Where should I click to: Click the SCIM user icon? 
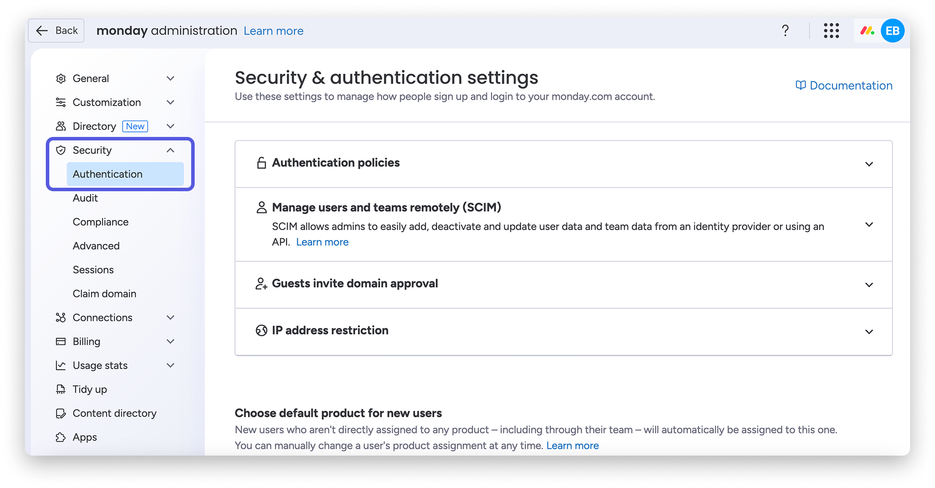[261, 208]
